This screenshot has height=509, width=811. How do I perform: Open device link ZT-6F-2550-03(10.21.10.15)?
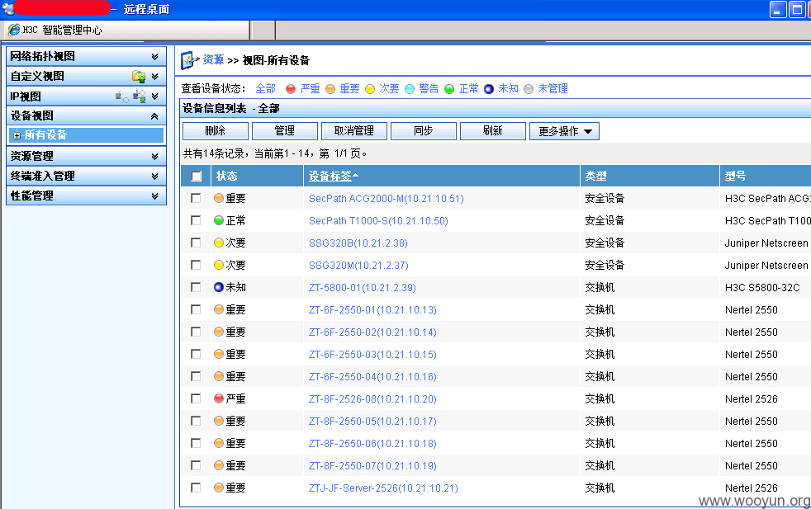pyautogui.click(x=372, y=354)
